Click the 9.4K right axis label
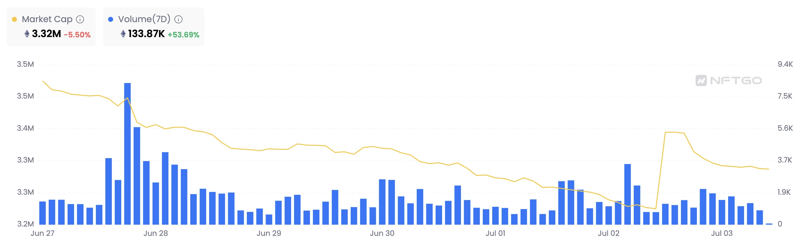The width and height of the screenshot is (800, 244). tap(785, 64)
